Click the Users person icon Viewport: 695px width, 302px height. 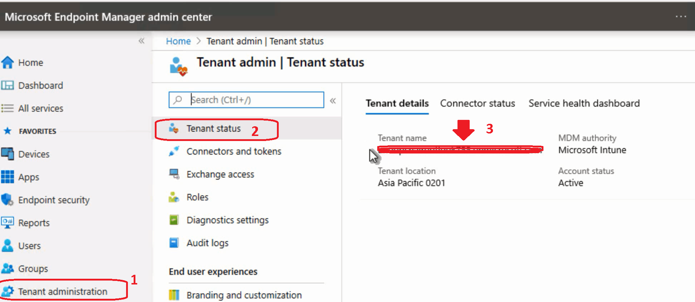[8, 245]
